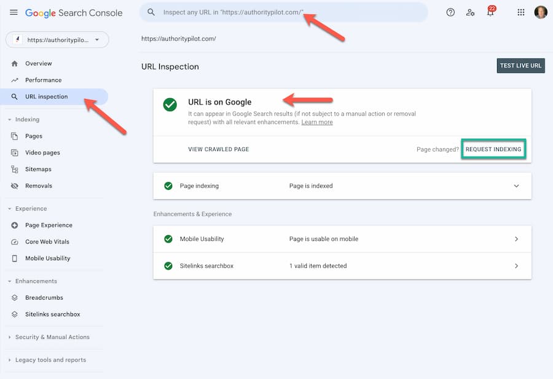This screenshot has width=553, height=379.
Task: Collapse the Enhancements section
Action: pyautogui.click(x=10, y=281)
